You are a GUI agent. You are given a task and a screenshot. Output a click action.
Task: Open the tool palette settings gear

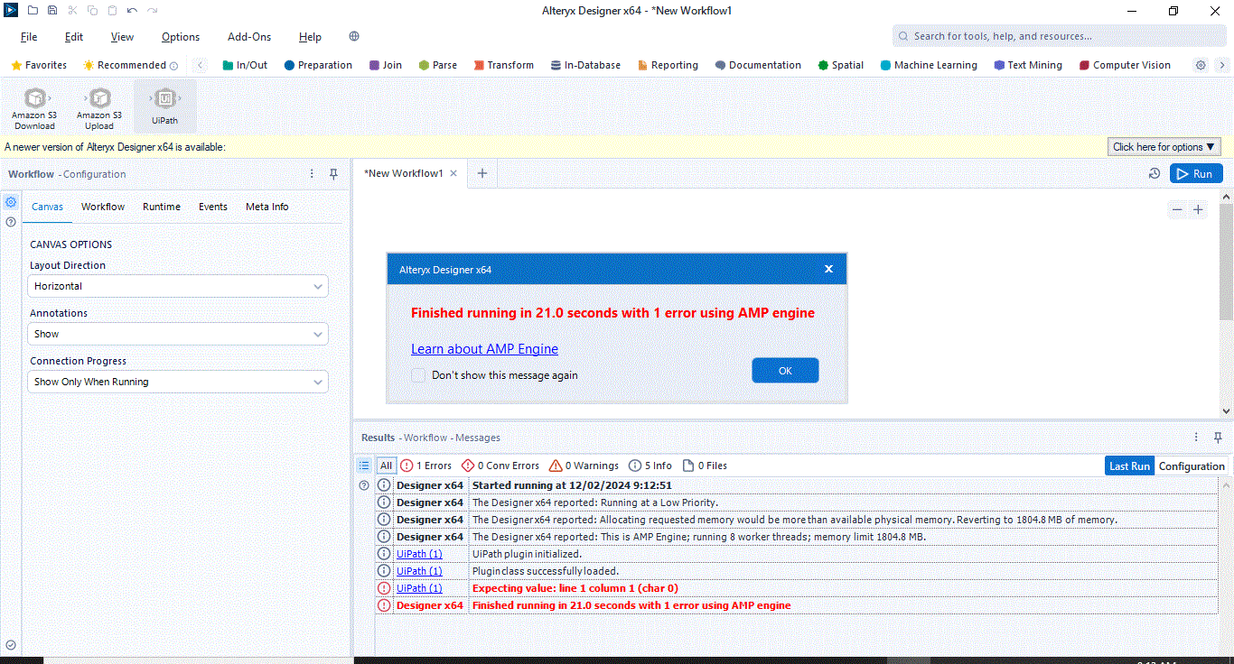(1201, 64)
